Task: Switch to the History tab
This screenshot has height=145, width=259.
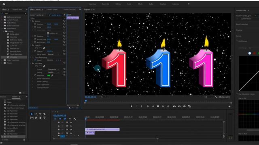Action: [x=15, y=97]
